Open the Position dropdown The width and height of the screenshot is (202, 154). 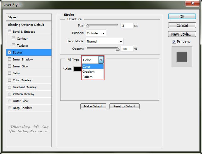click(96, 33)
